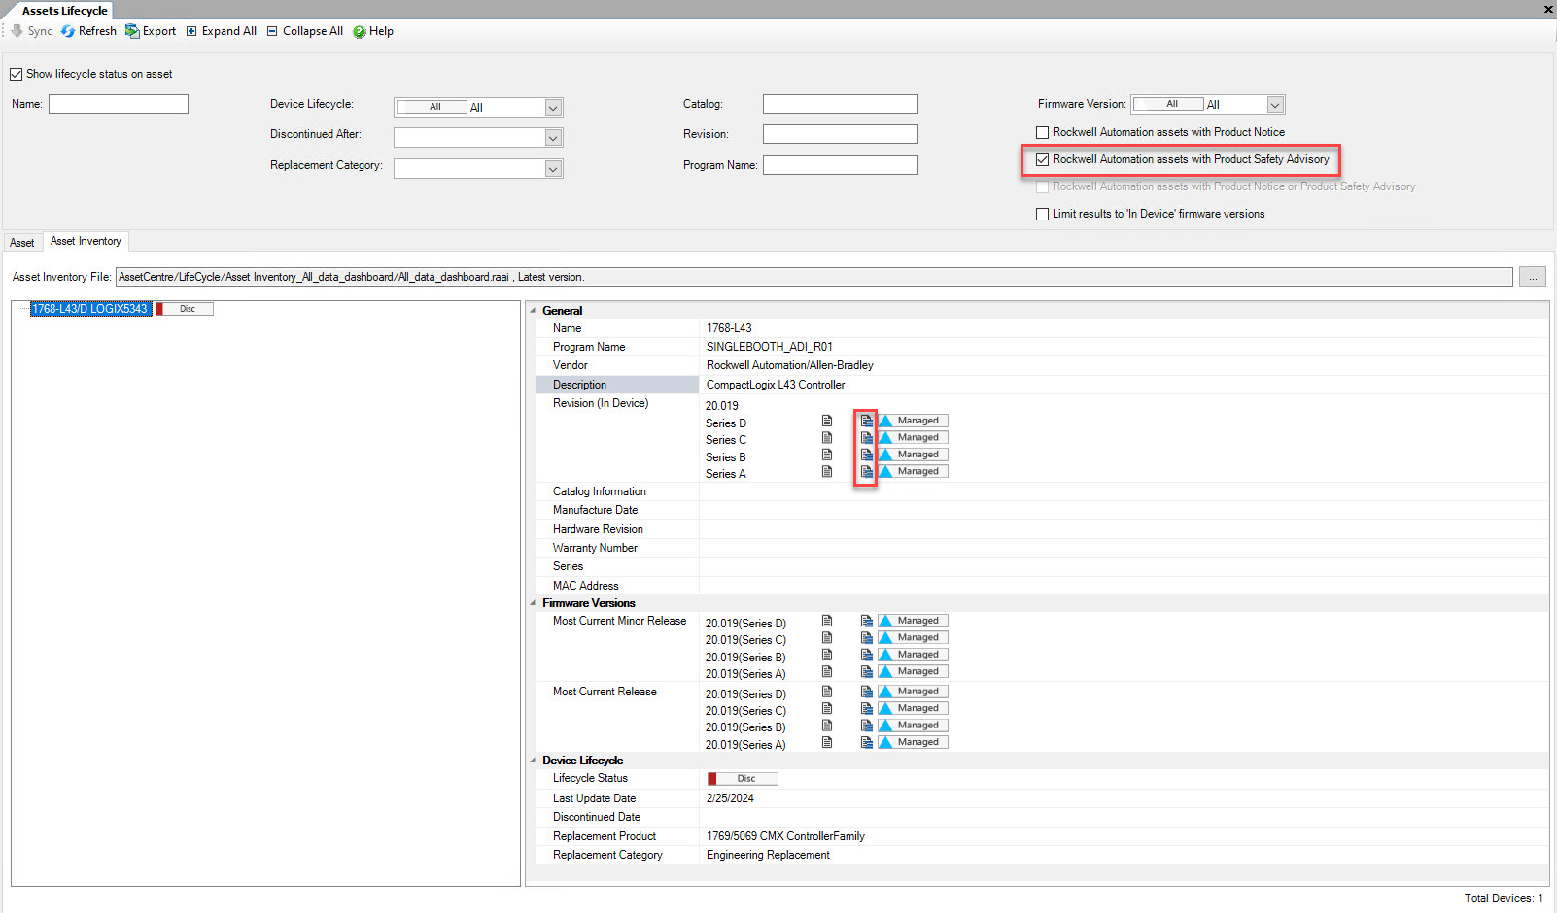The height and width of the screenshot is (913, 1557).
Task: Export the asset lifecycle data
Action: point(151,31)
